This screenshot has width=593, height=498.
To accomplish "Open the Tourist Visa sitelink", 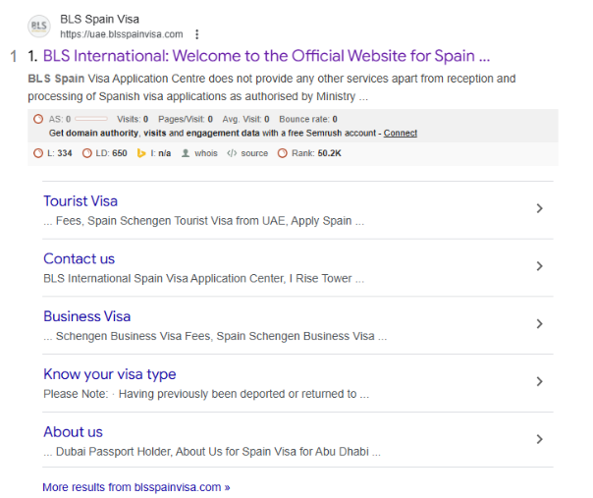I will coord(81,201).
